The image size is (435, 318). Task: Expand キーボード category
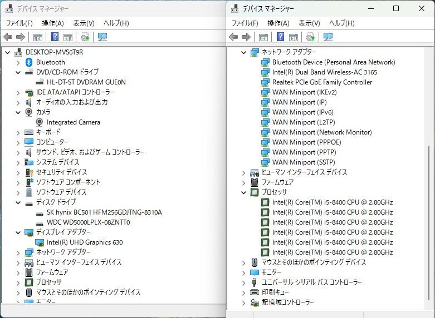tap(18, 133)
